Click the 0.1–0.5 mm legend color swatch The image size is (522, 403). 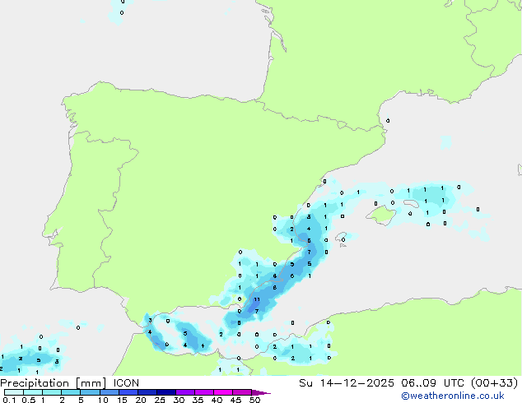click(x=14, y=392)
